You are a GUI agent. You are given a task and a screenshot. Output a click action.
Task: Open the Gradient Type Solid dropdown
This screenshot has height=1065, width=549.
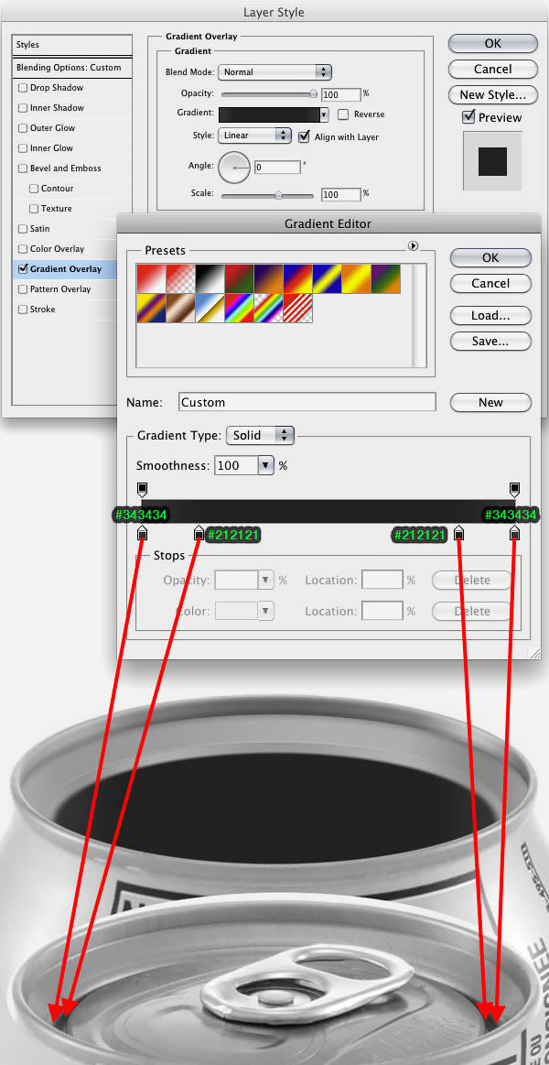tap(260, 435)
